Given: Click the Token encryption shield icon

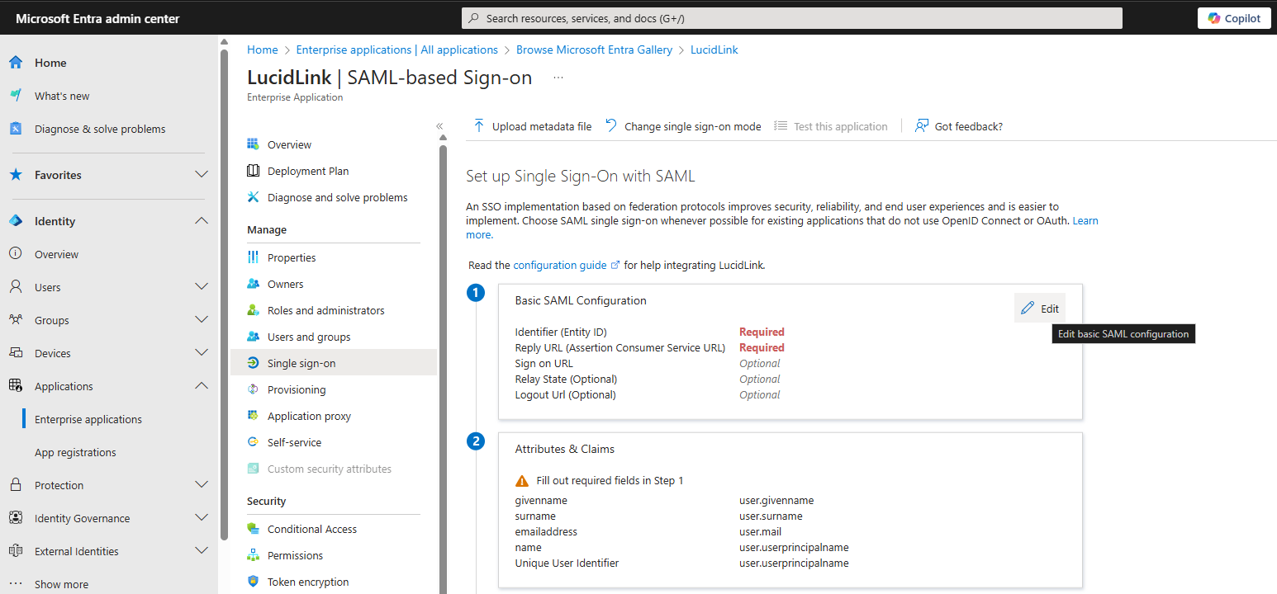Looking at the screenshot, I should [254, 582].
